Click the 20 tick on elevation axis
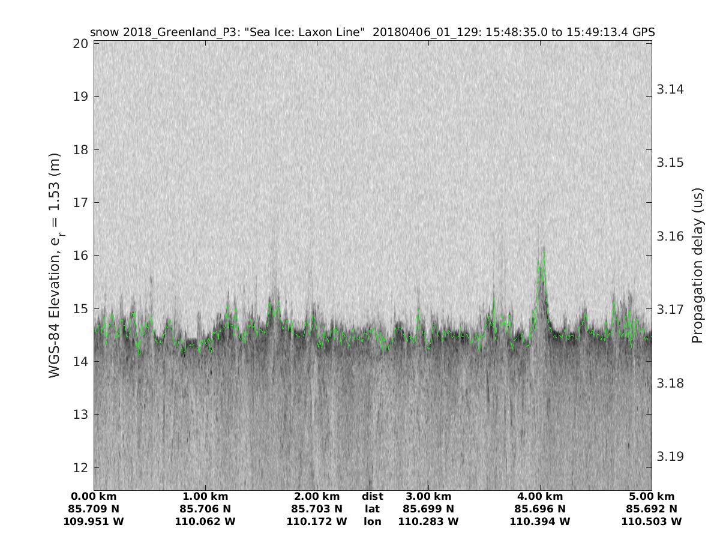The height and width of the screenshot is (540, 720). click(x=80, y=43)
